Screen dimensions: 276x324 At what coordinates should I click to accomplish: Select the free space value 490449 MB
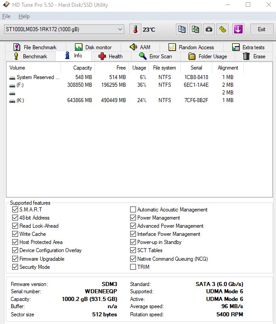[113, 100]
